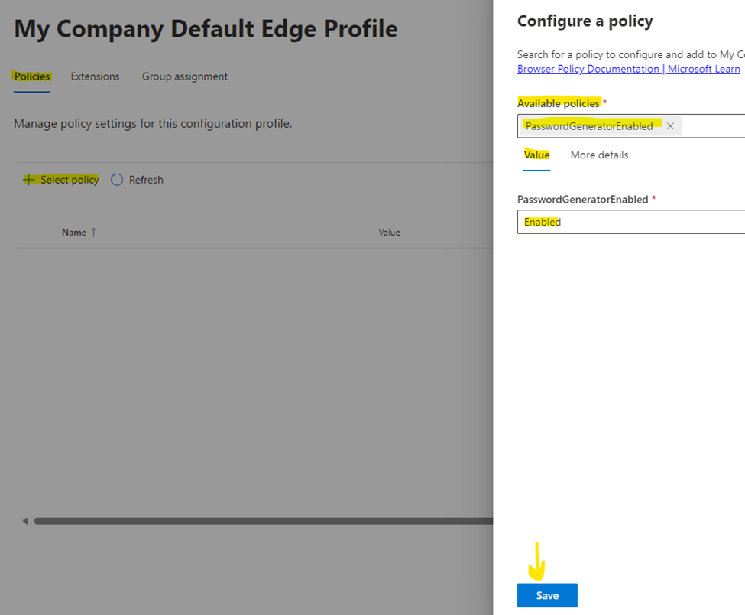Remove the PasswordGeneratorEnabled chip with X

point(670,126)
